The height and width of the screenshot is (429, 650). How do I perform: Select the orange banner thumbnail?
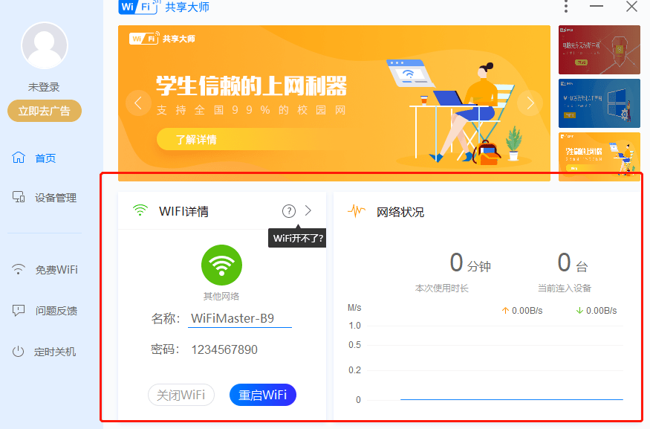coord(599,157)
